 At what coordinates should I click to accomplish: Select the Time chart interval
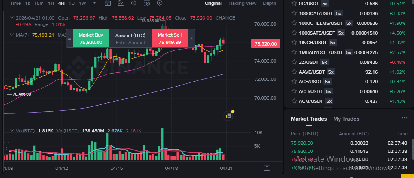tap(15, 3)
